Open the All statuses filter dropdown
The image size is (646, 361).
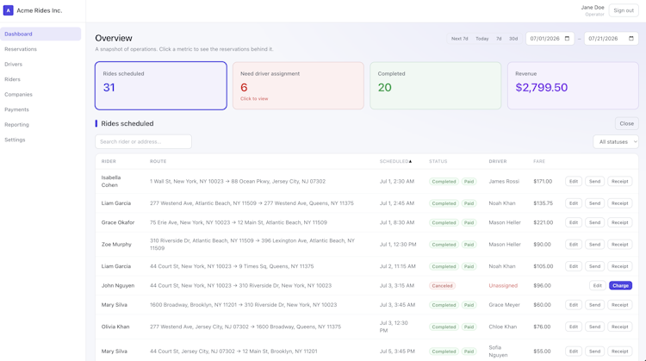click(616, 142)
